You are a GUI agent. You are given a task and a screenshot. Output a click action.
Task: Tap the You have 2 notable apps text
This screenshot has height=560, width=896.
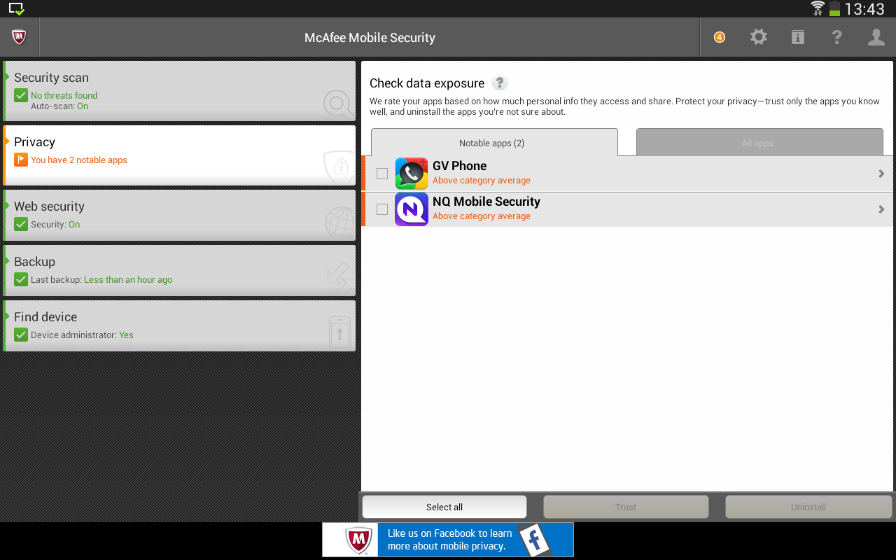point(79,160)
